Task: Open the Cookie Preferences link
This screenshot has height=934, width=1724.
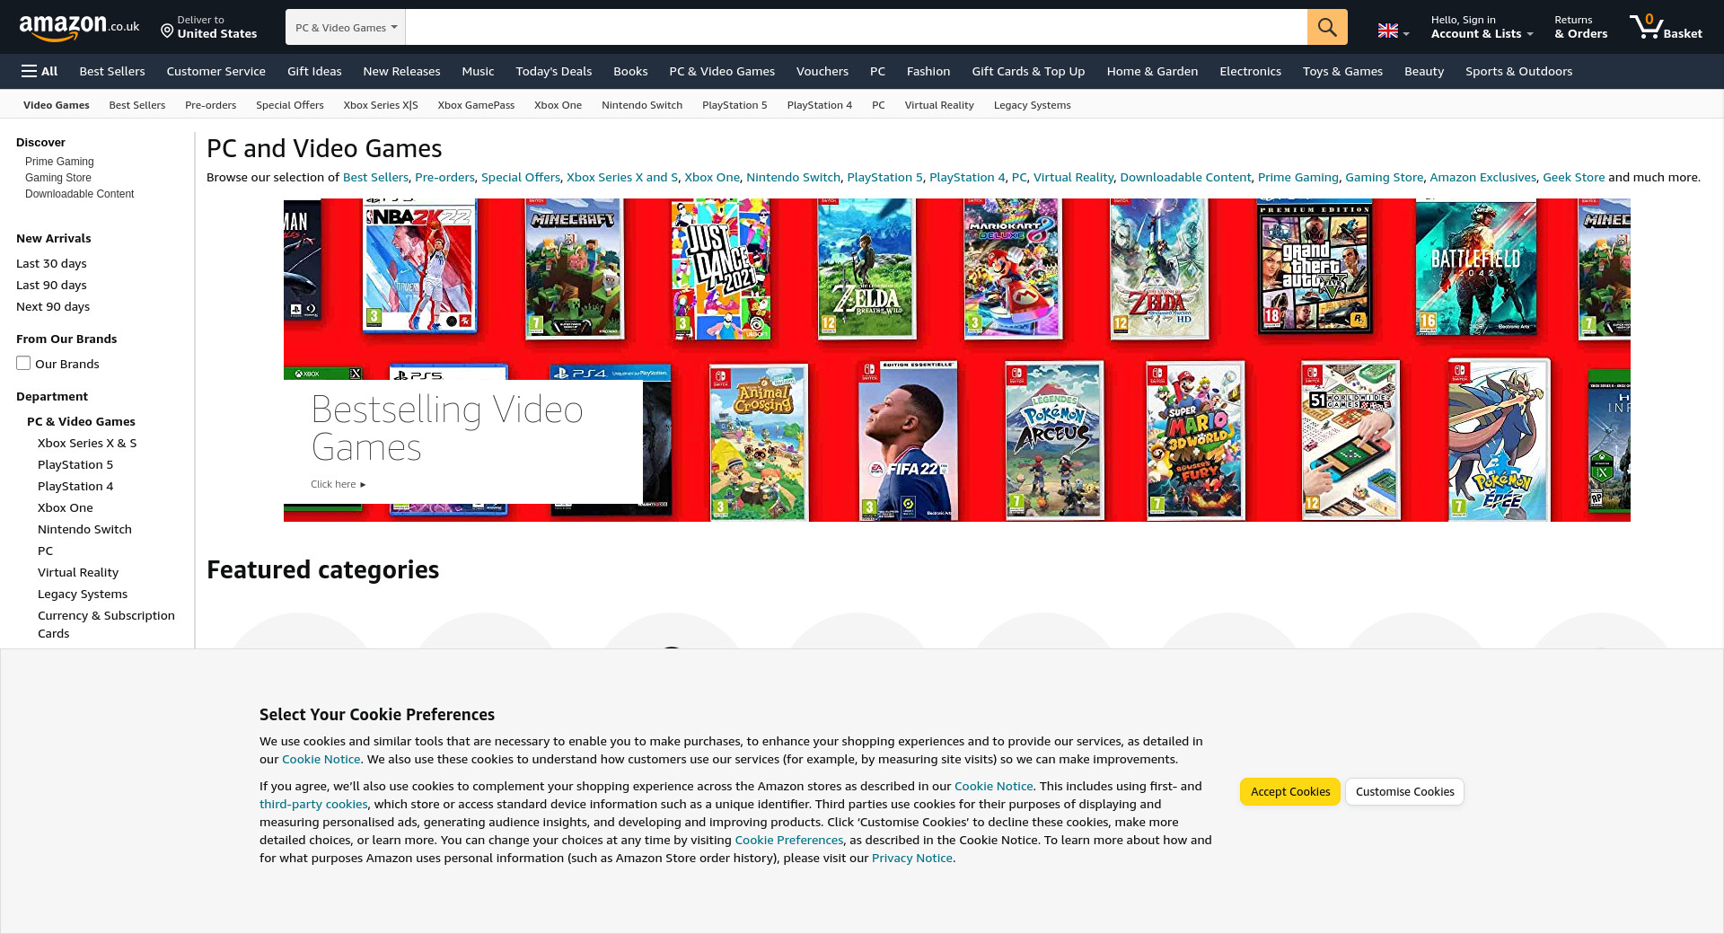Action: pos(788,840)
